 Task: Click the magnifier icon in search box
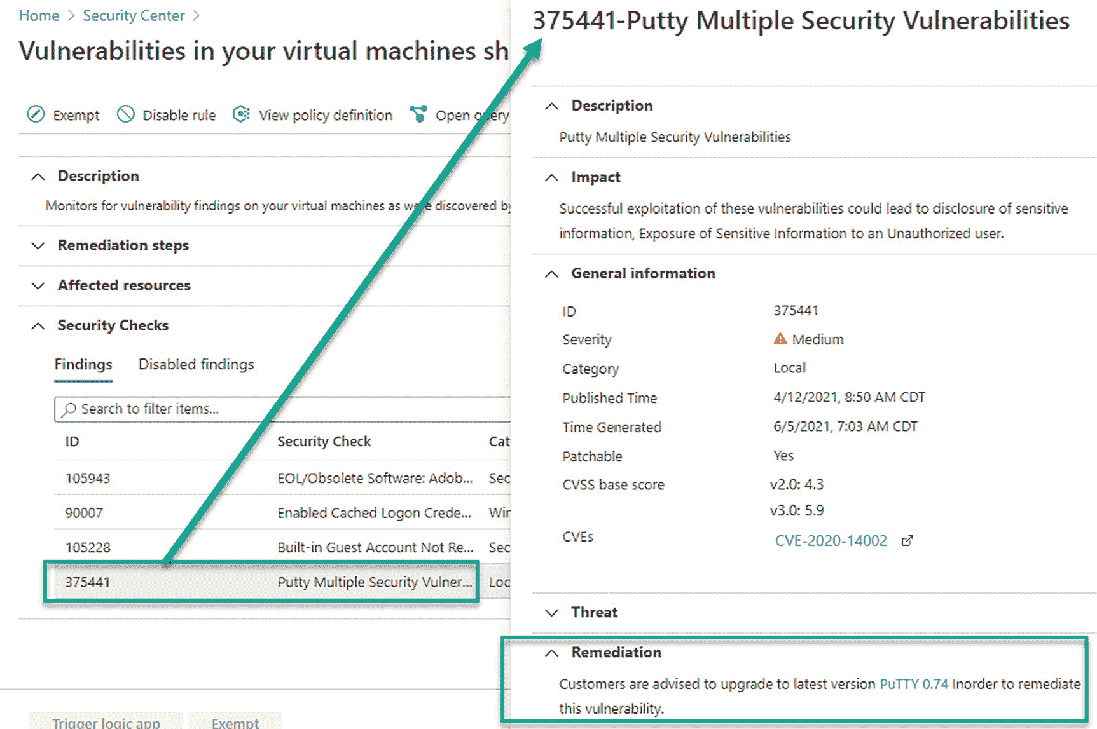click(69, 409)
